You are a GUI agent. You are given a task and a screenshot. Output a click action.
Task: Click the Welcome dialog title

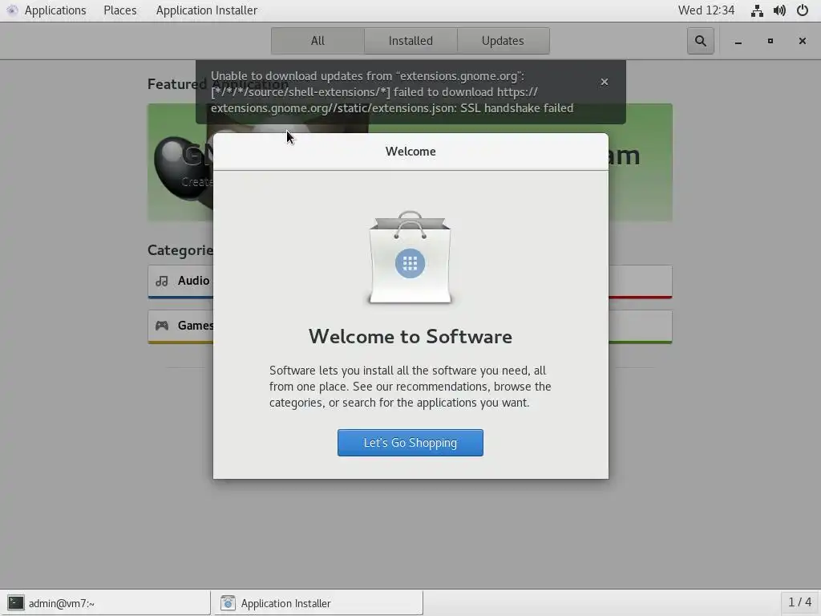tap(410, 152)
